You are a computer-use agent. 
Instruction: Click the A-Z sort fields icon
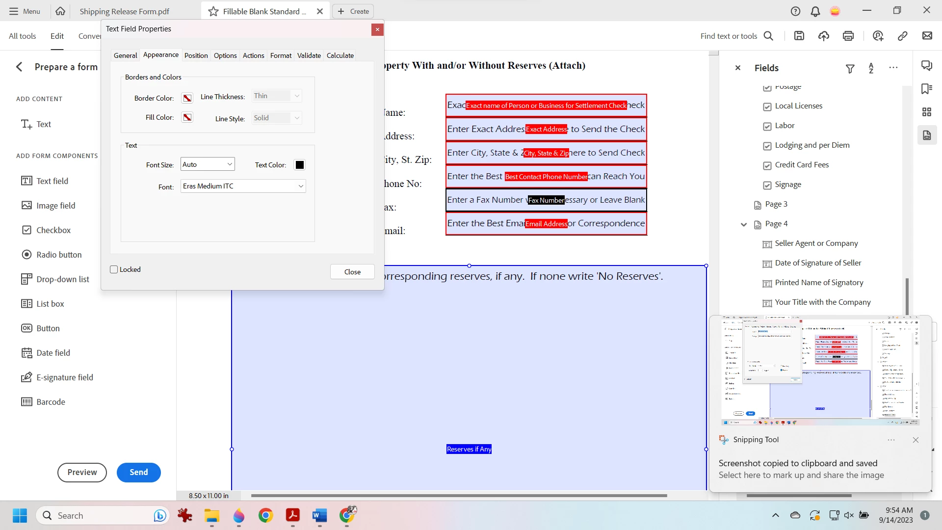[871, 68]
